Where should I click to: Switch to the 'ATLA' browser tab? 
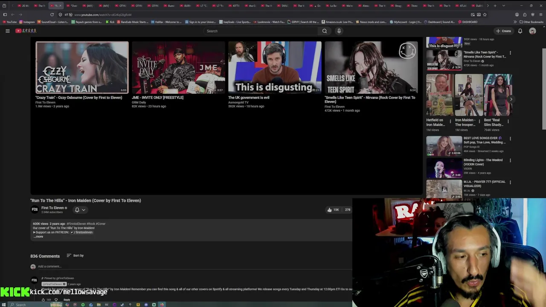(462, 6)
